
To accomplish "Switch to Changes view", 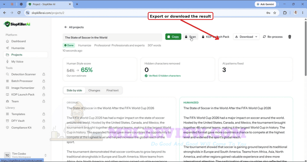I will tap(94, 90).
